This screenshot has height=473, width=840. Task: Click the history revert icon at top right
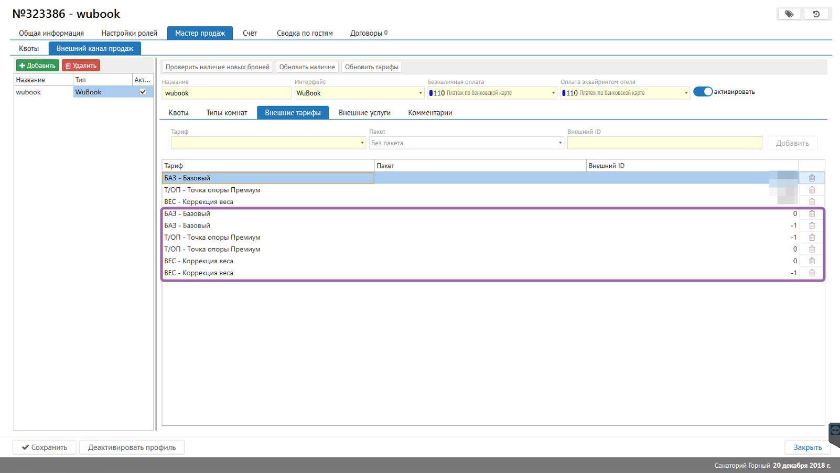816,14
